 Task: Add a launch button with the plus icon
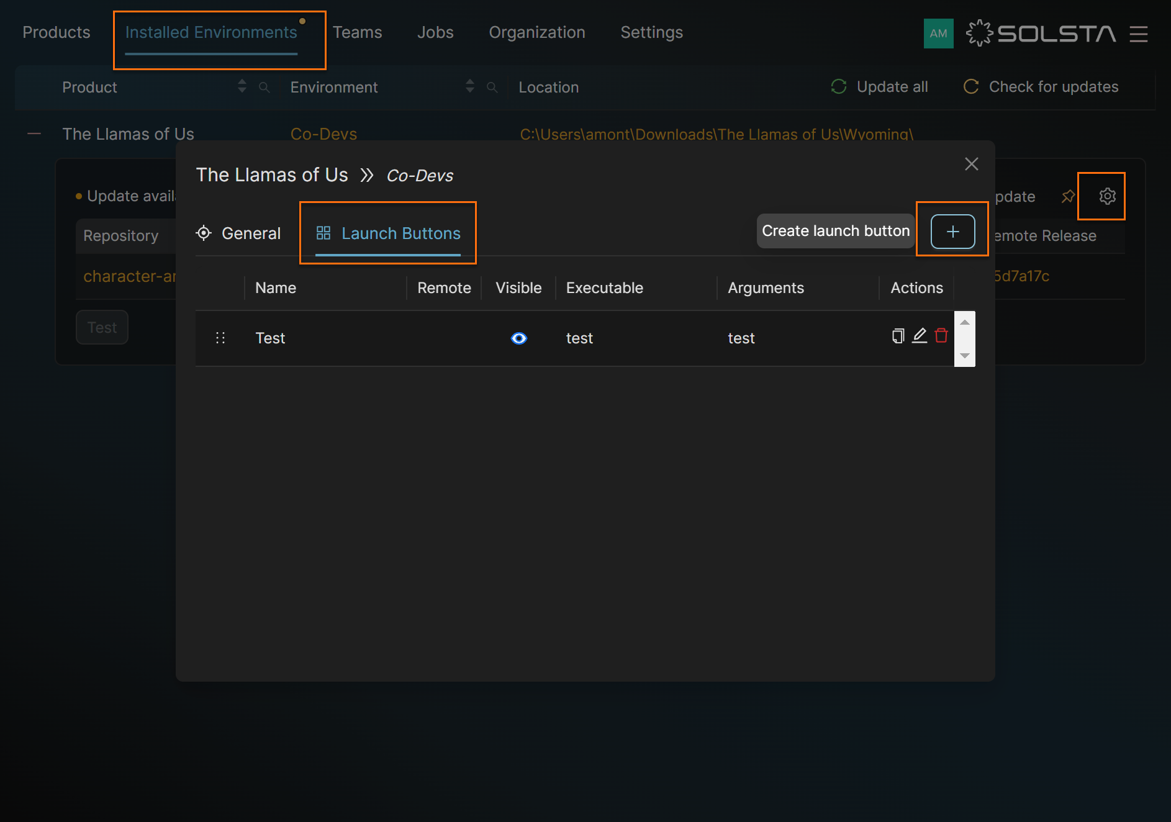pos(952,232)
